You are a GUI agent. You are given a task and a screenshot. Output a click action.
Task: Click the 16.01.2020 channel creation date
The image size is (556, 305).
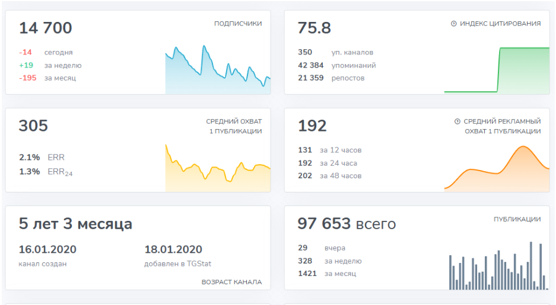(47, 249)
